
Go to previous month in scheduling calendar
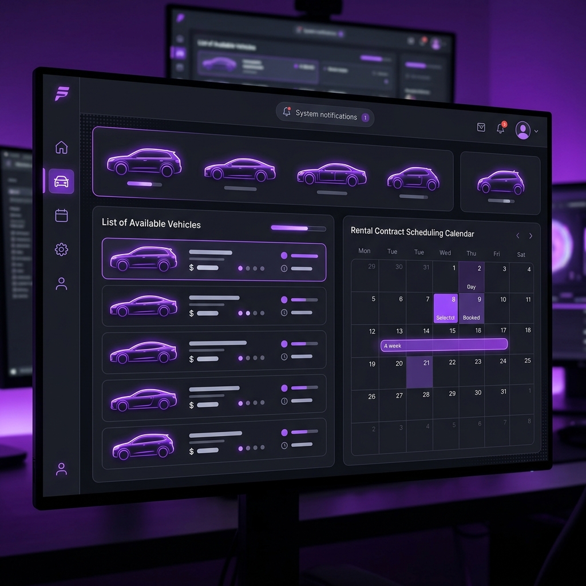tap(517, 235)
